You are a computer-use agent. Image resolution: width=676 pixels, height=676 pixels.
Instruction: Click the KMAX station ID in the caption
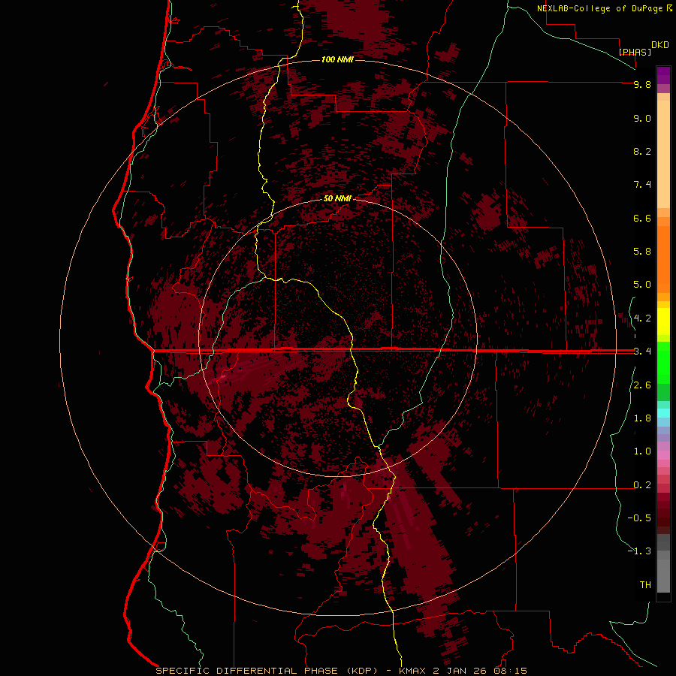point(412,671)
